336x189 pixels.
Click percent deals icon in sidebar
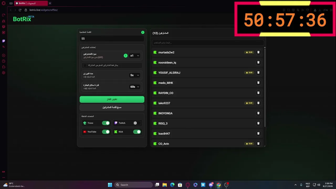pos(4,47)
